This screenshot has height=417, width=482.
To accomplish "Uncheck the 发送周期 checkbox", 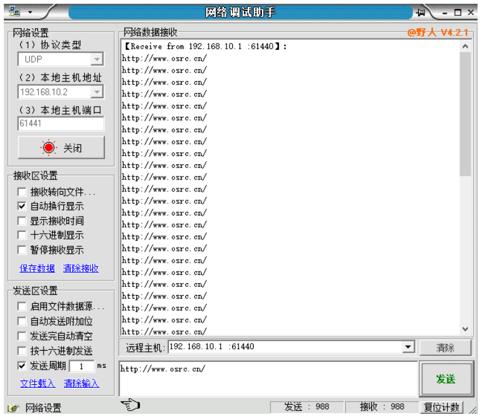I will tap(22, 366).
